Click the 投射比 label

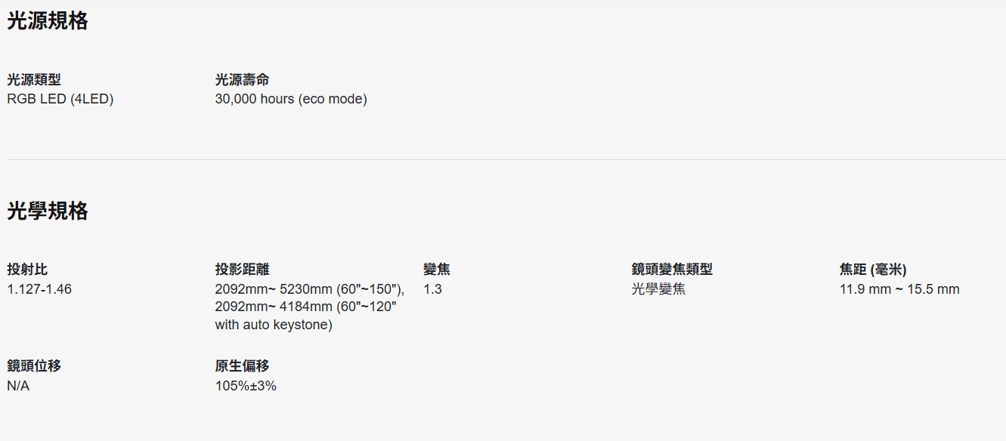tap(27, 270)
